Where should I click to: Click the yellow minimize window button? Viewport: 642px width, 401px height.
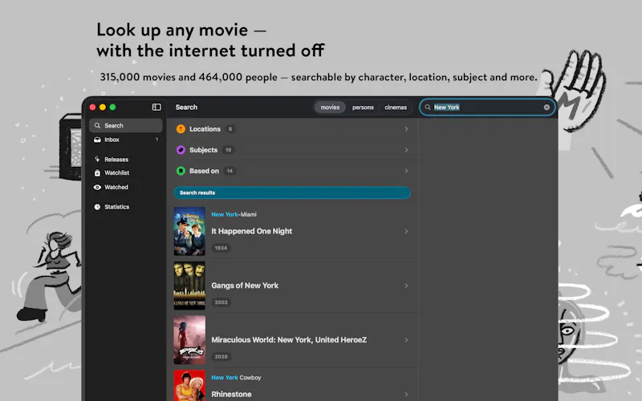pyautogui.click(x=103, y=107)
